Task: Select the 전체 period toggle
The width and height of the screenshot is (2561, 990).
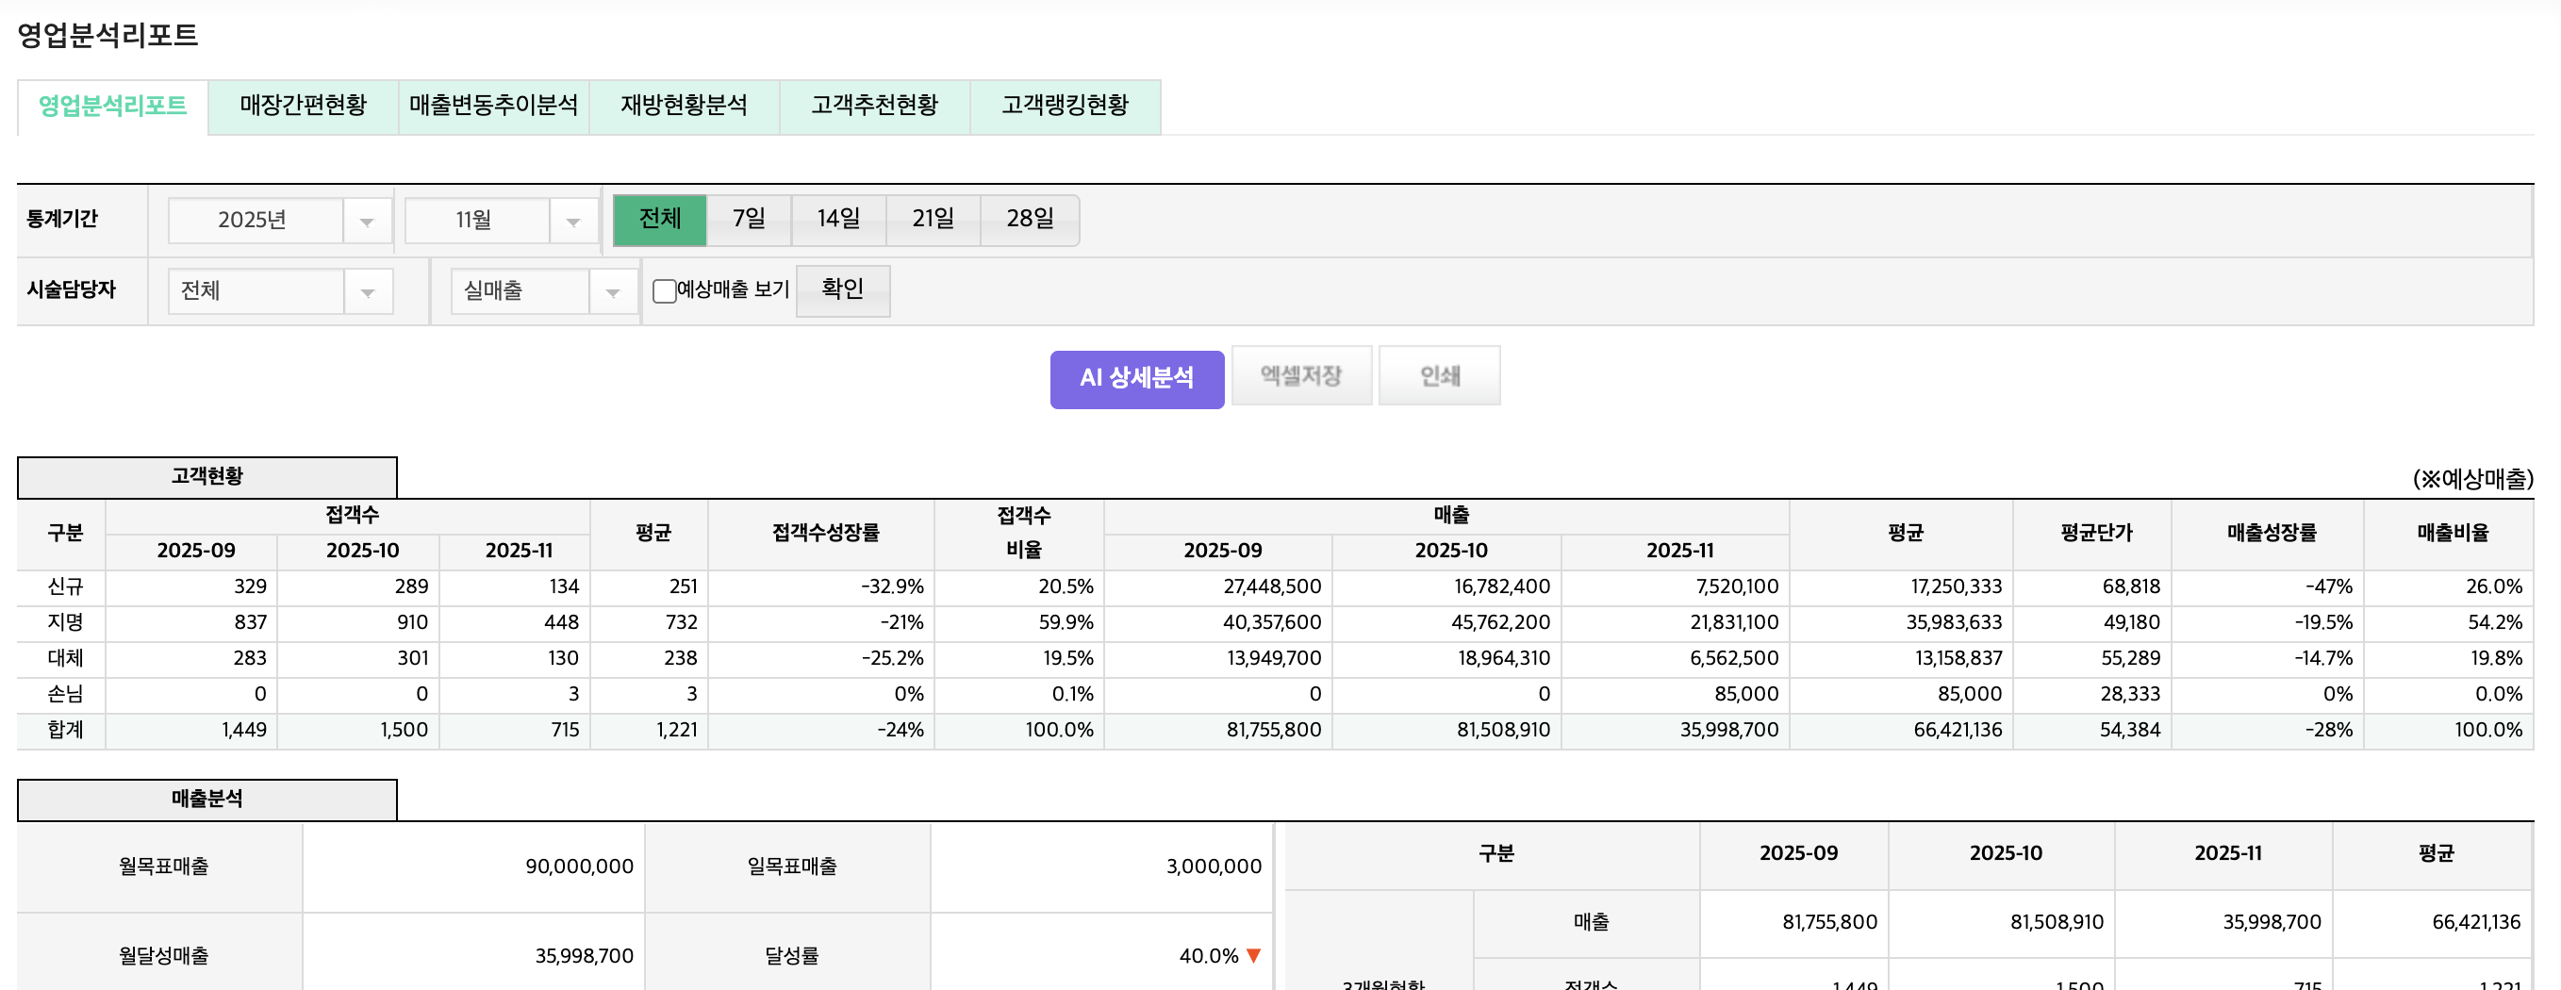Action: [659, 220]
